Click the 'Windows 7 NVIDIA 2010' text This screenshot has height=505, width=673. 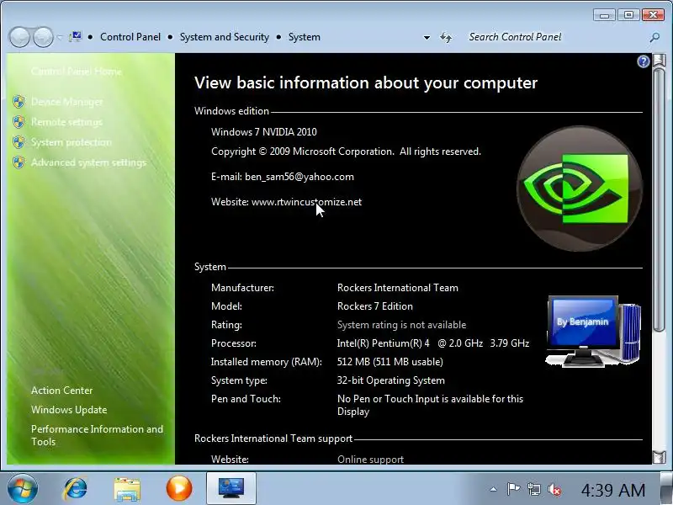pos(264,132)
